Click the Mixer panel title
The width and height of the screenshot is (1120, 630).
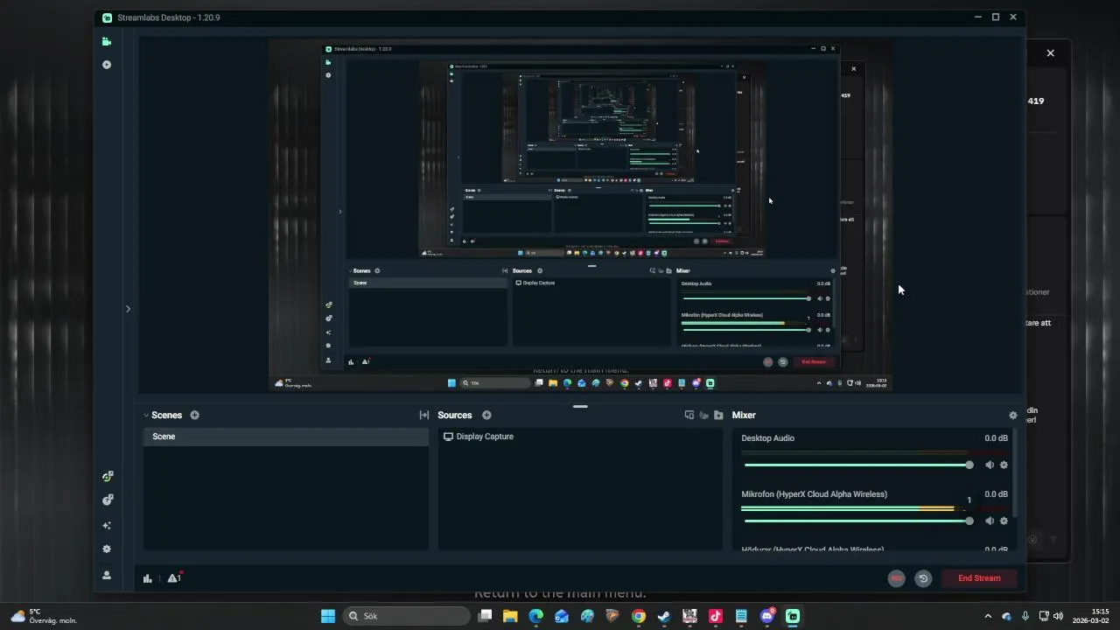(744, 416)
